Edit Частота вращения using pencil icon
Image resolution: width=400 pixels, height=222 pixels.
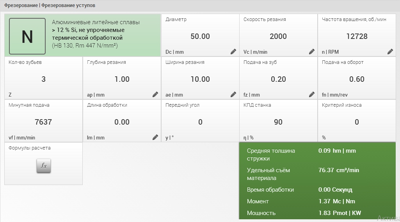click(390, 51)
